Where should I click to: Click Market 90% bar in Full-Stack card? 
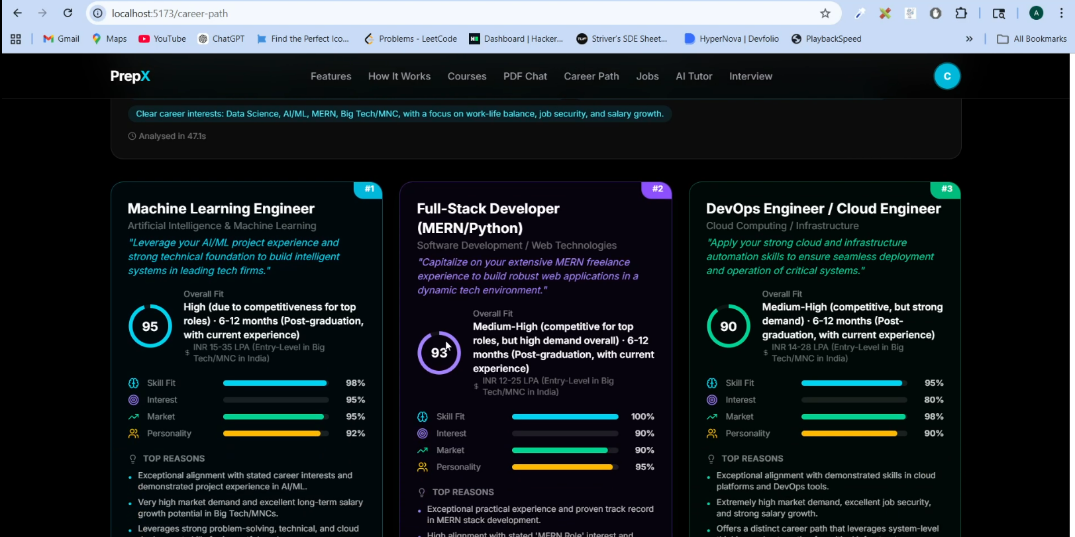pyautogui.click(x=565, y=450)
